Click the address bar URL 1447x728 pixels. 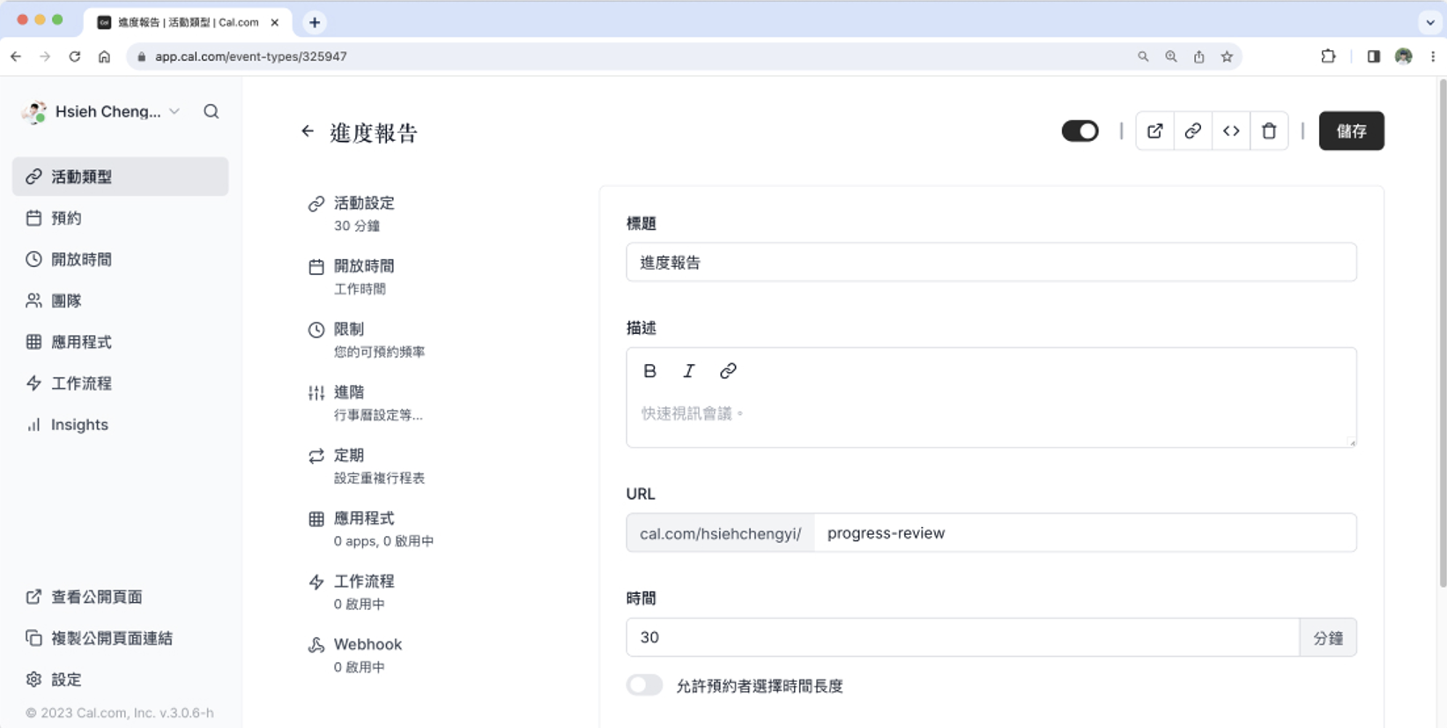click(251, 56)
